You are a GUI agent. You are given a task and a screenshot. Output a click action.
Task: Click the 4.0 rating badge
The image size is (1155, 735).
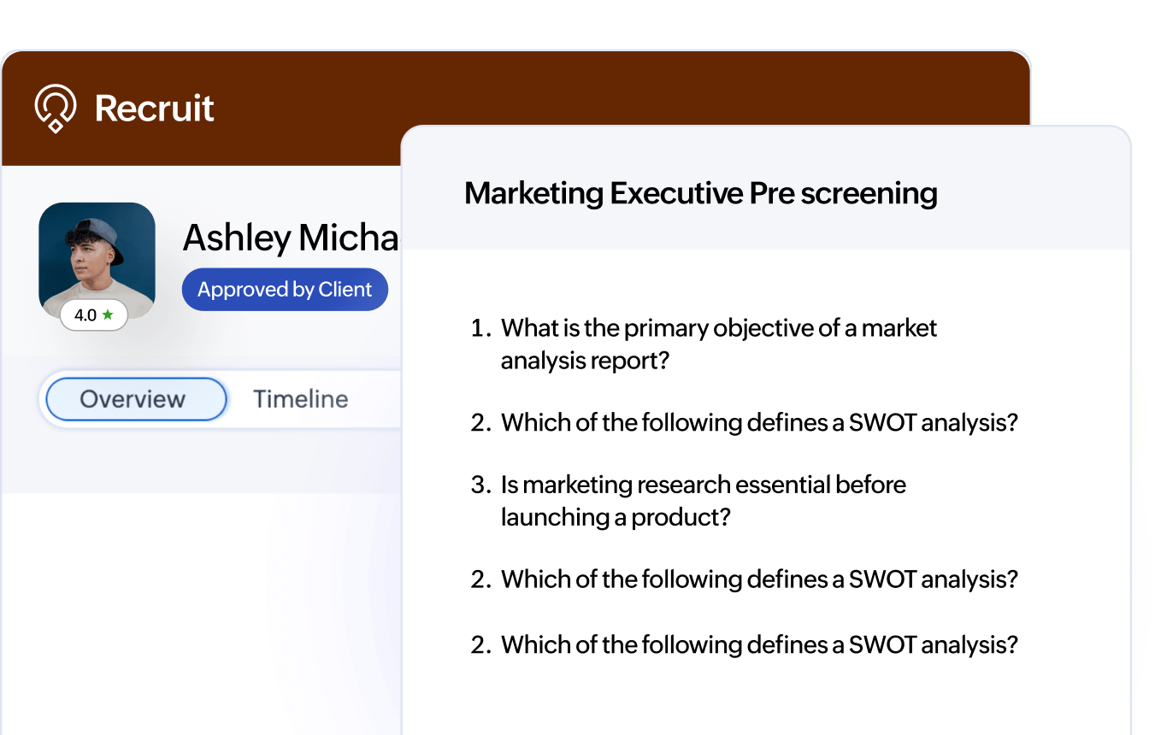tap(95, 315)
